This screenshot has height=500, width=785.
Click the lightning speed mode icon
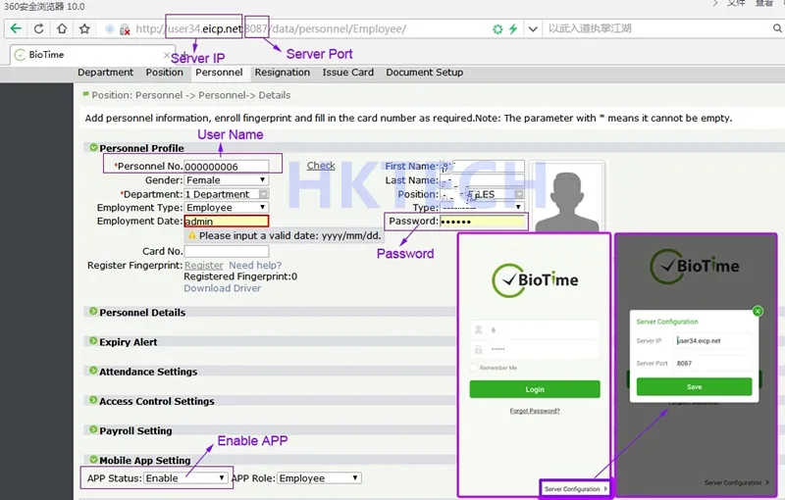pyautogui.click(x=513, y=29)
